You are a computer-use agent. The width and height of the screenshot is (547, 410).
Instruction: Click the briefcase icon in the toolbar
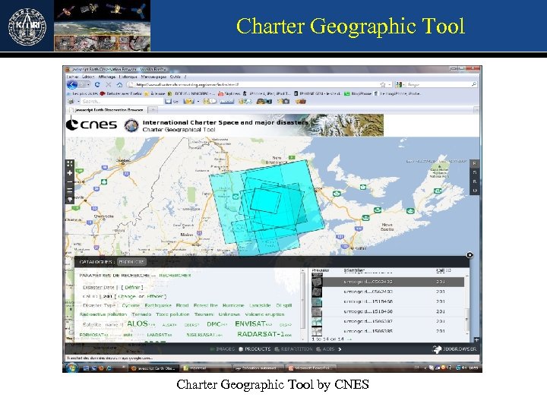click(x=301, y=102)
